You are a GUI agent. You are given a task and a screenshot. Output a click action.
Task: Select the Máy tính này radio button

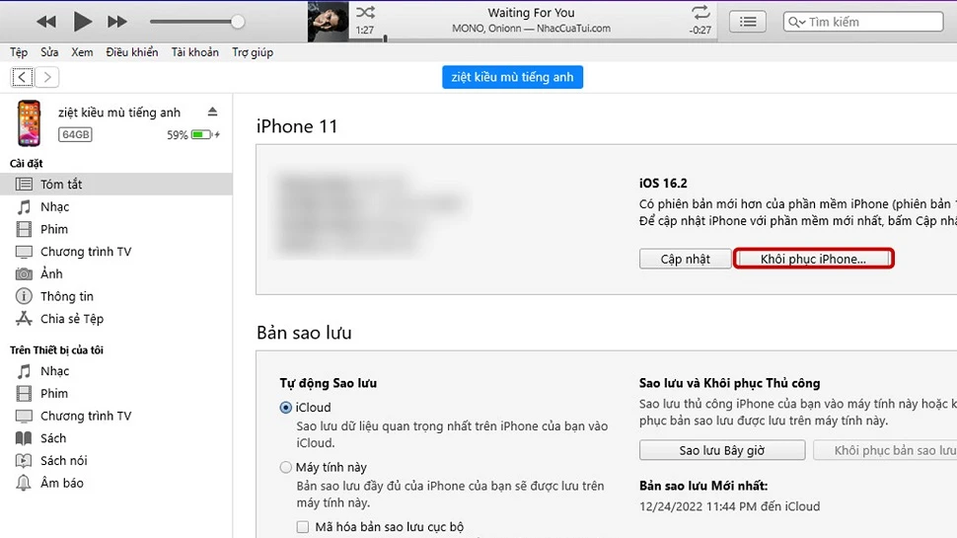pos(286,467)
